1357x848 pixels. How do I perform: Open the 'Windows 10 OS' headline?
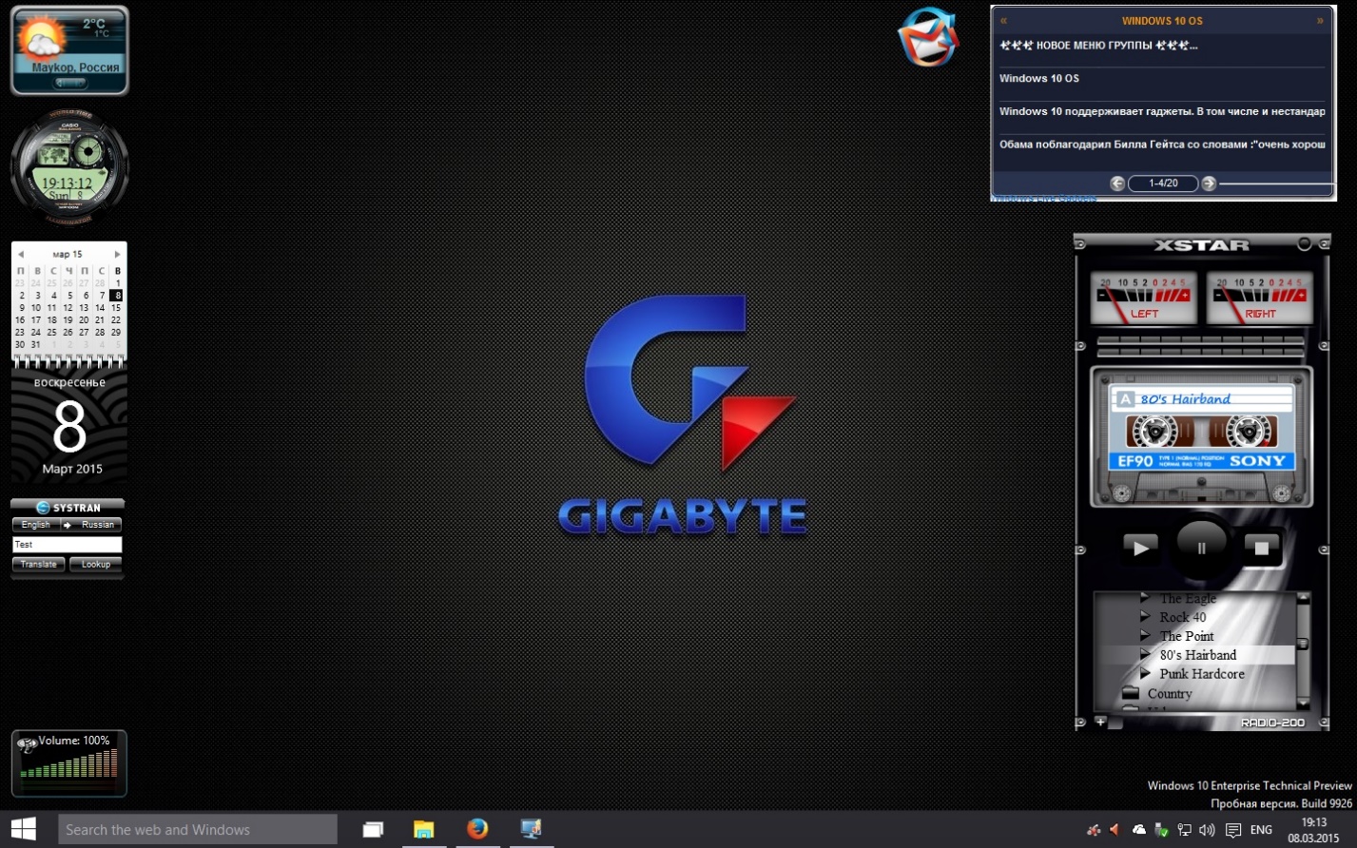pos(1039,79)
